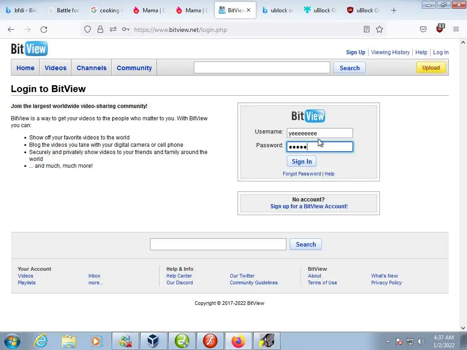
Task: Click the BitView logo in login box
Action: click(308, 116)
